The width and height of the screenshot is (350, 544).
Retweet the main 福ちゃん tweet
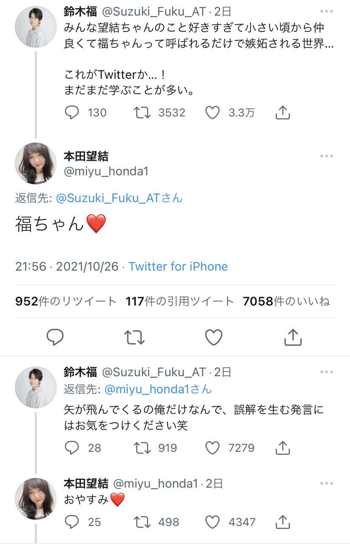point(134,337)
